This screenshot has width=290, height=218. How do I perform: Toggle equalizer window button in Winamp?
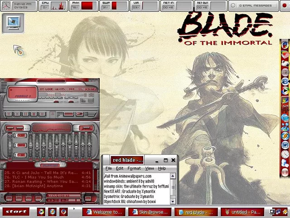(83, 100)
